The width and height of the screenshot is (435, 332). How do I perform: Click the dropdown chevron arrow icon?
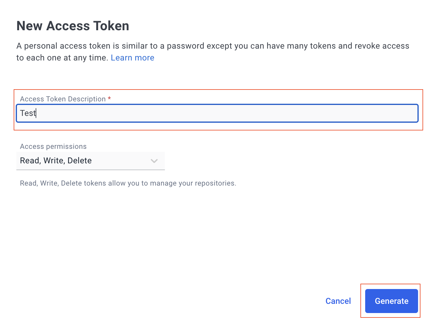[x=154, y=161]
